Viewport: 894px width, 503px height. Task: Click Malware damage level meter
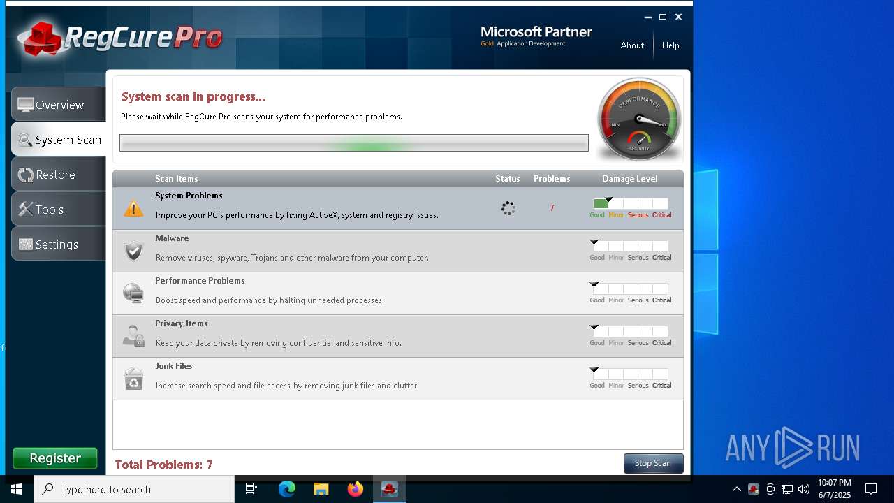tap(631, 246)
